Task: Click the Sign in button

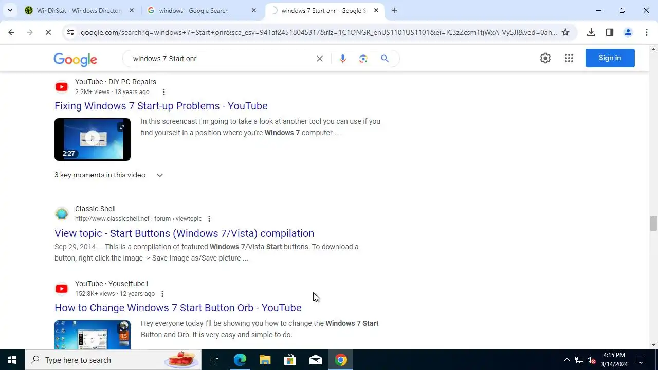Action: tap(610, 58)
